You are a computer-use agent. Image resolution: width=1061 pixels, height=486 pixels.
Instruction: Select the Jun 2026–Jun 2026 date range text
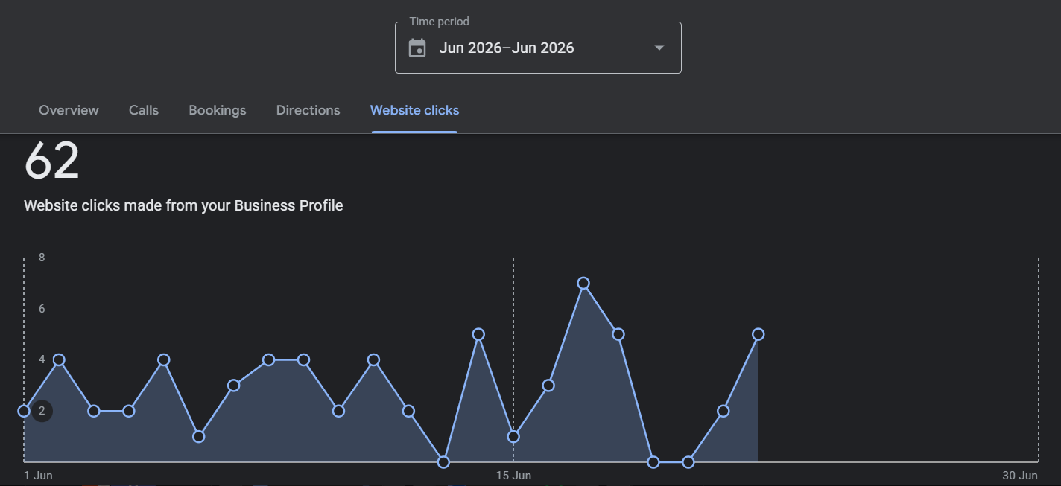coord(507,48)
